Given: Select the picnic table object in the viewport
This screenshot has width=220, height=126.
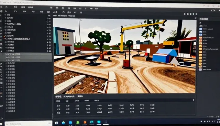Looking at the screenshot, I should pyautogui.click(x=92, y=61).
